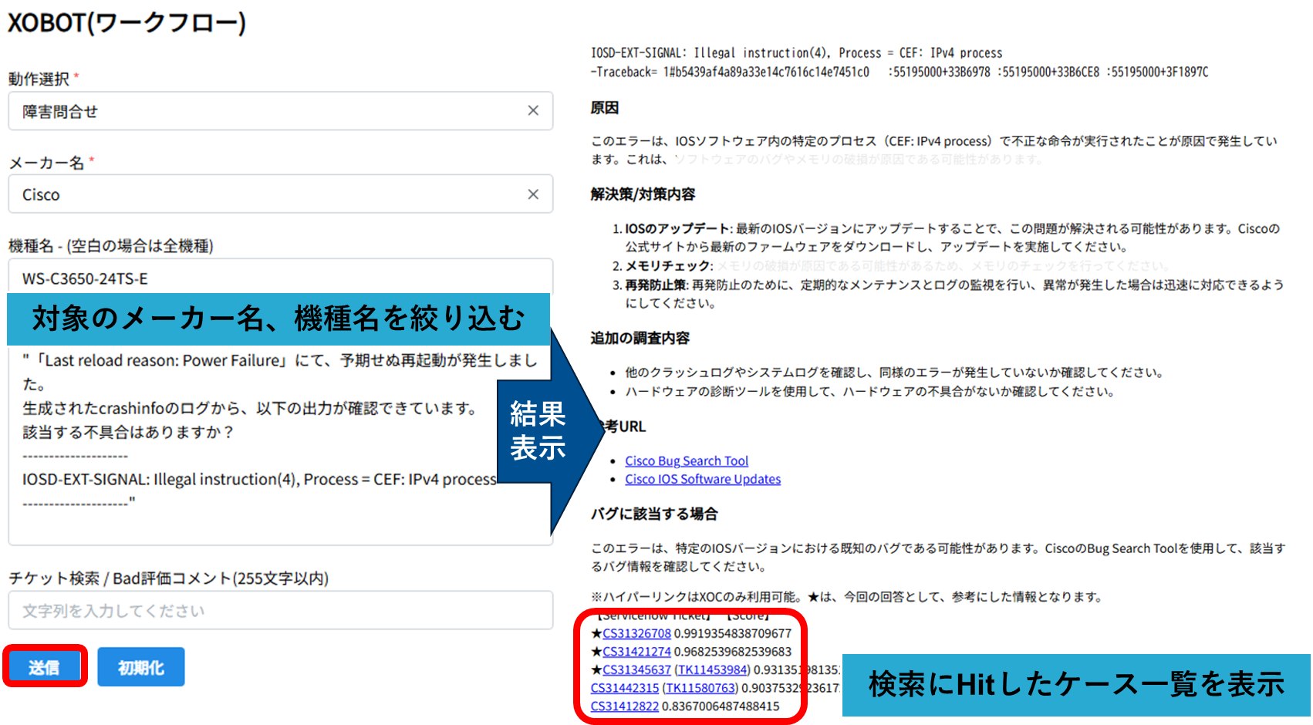
Task: Open the Cisco Bug Search Tool link
Action: coord(686,461)
